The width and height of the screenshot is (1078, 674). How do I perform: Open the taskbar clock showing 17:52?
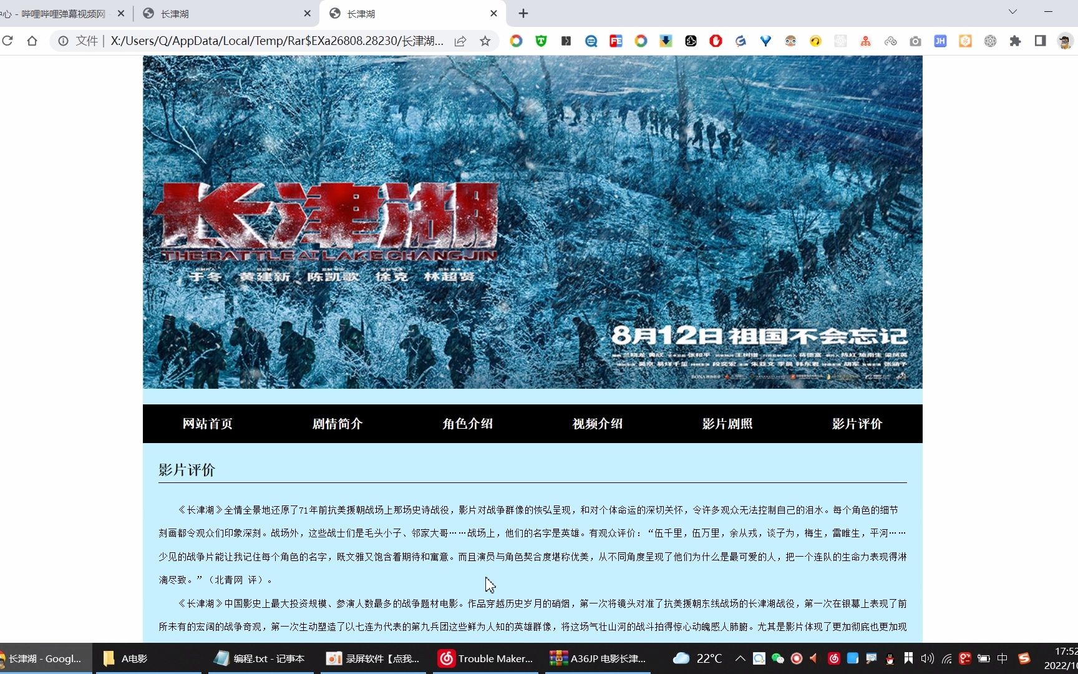[x=1061, y=658]
